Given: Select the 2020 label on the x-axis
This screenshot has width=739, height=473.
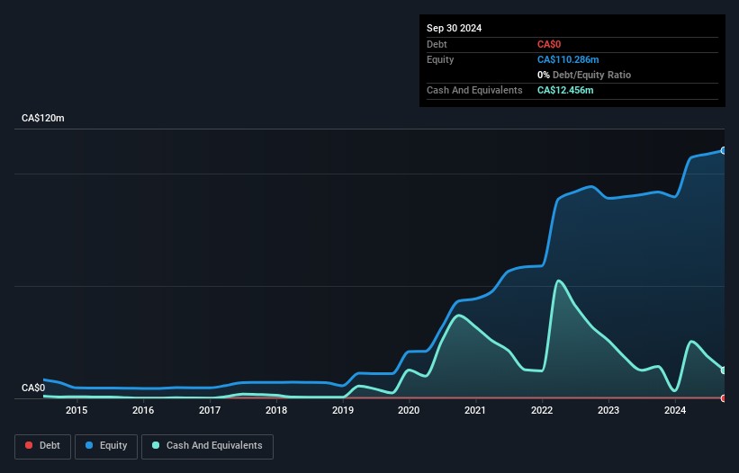Looking at the screenshot, I should (409, 411).
